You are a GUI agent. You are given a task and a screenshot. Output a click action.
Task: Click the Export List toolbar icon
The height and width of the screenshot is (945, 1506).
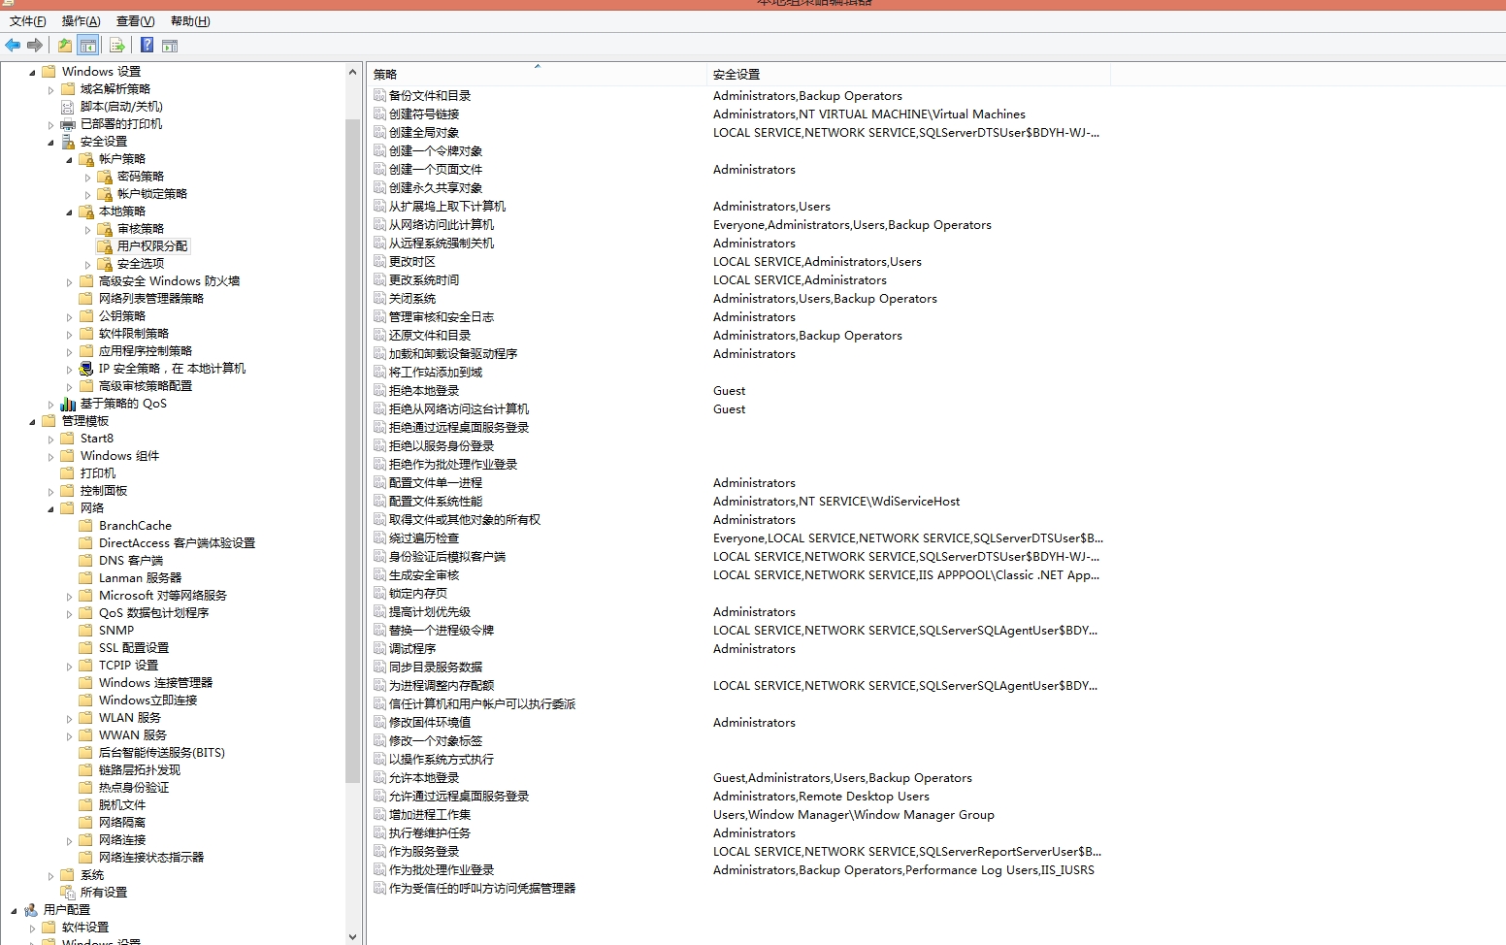pos(116,45)
